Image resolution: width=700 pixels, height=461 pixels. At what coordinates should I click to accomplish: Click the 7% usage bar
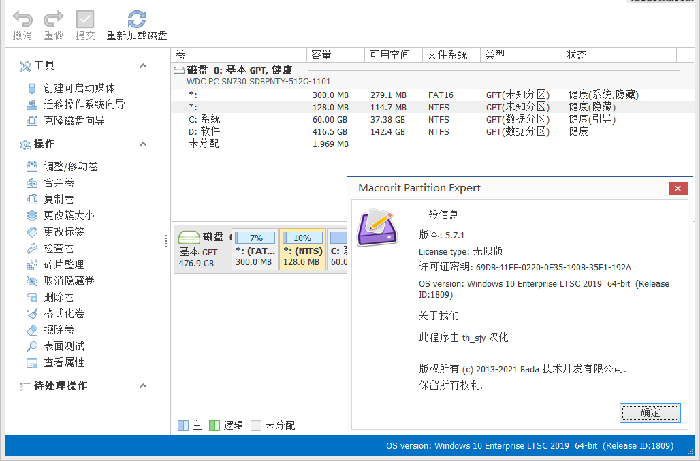point(255,238)
